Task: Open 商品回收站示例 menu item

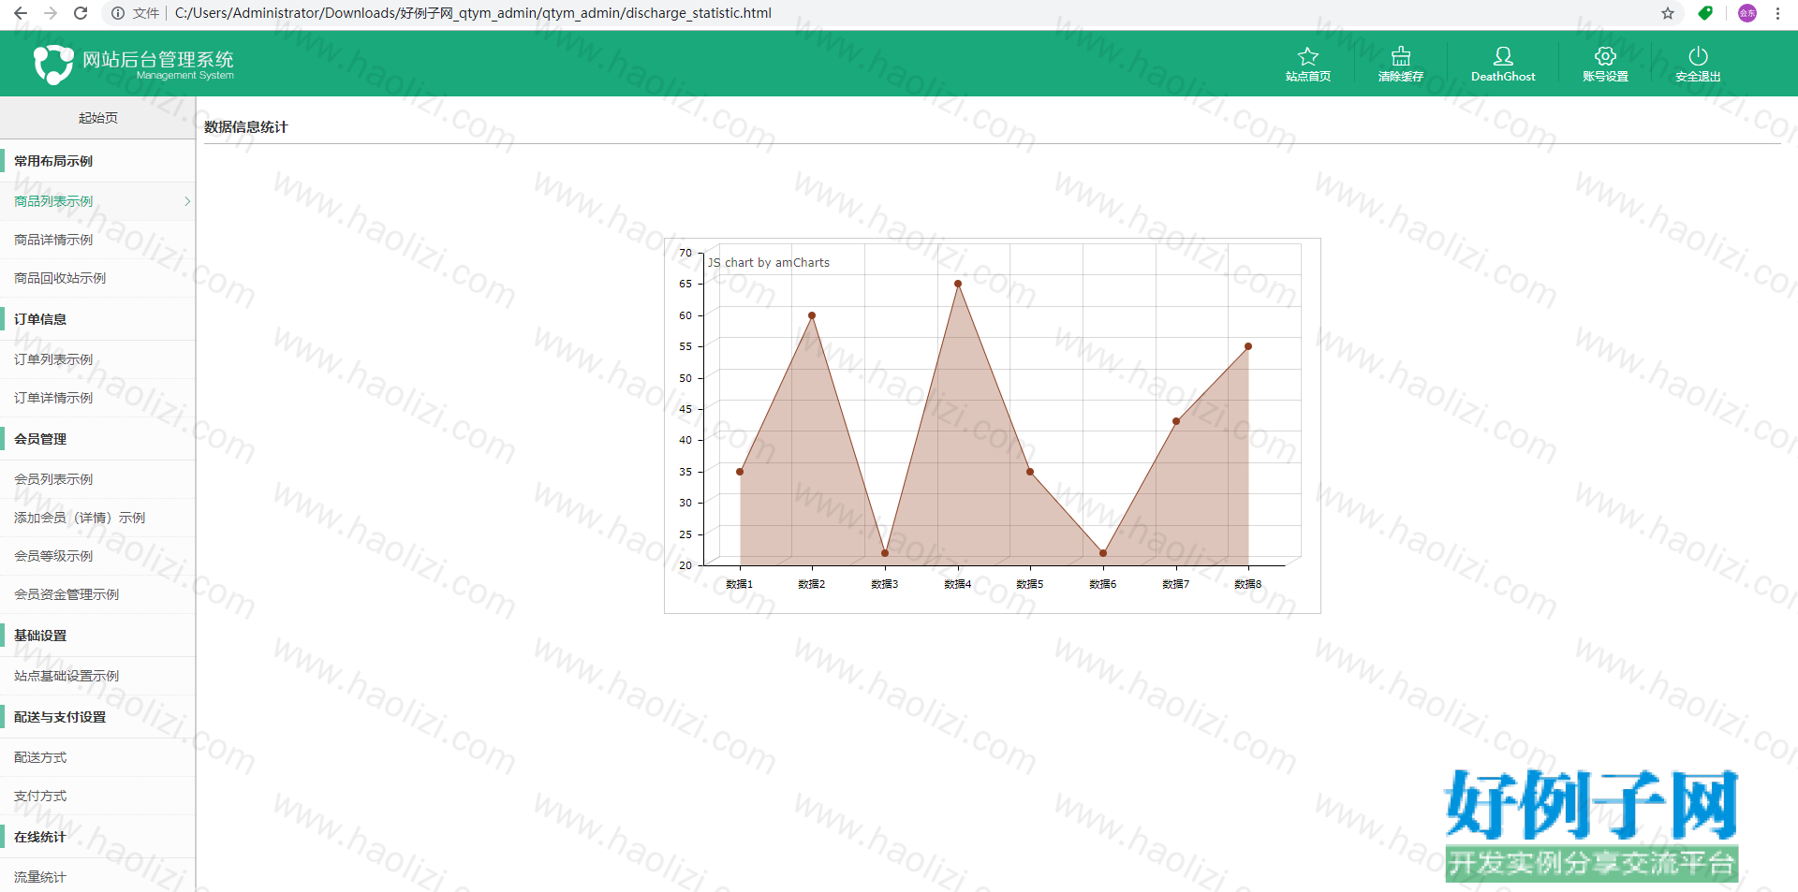Action: tap(97, 278)
